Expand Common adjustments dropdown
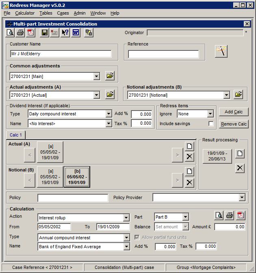256x273 pixels. click(x=96, y=76)
